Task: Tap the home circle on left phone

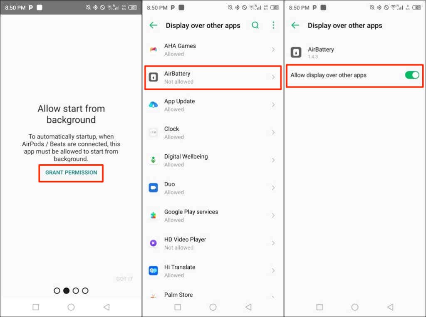Action: coord(71,307)
